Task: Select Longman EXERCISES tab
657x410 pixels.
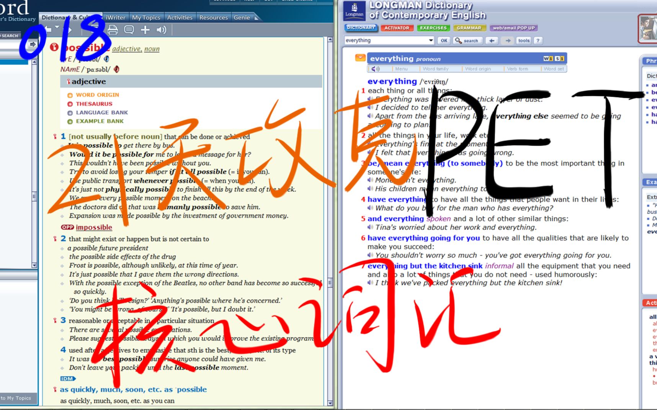Action: [433, 28]
